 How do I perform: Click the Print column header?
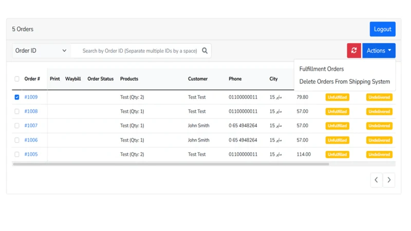[55, 79]
